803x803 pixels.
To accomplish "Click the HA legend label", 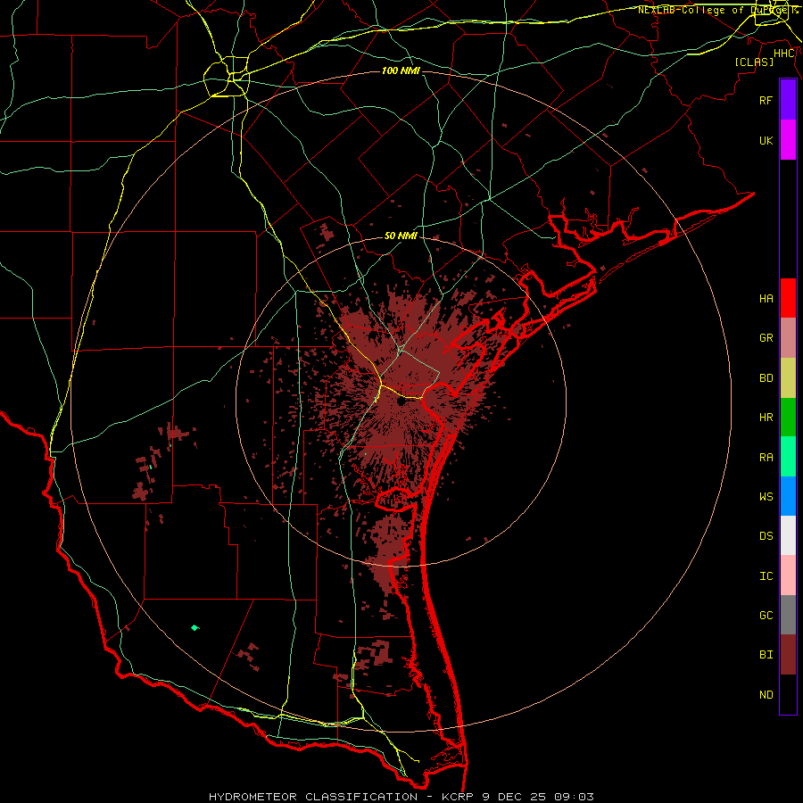I will pyautogui.click(x=766, y=298).
